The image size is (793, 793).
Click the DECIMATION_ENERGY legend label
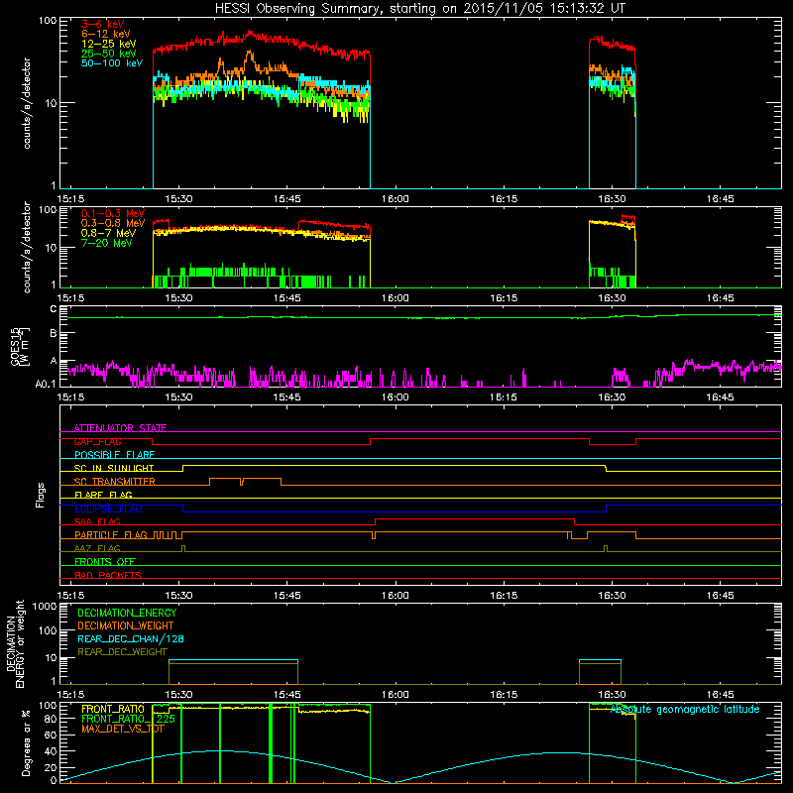(x=127, y=613)
